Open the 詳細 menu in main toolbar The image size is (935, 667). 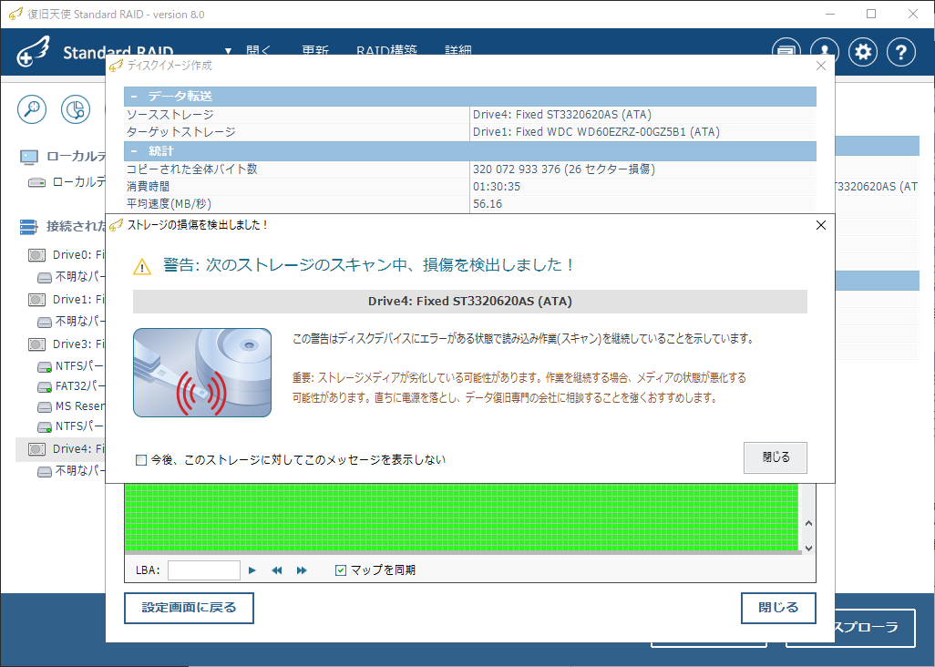pyautogui.click(x=458, y=50)
